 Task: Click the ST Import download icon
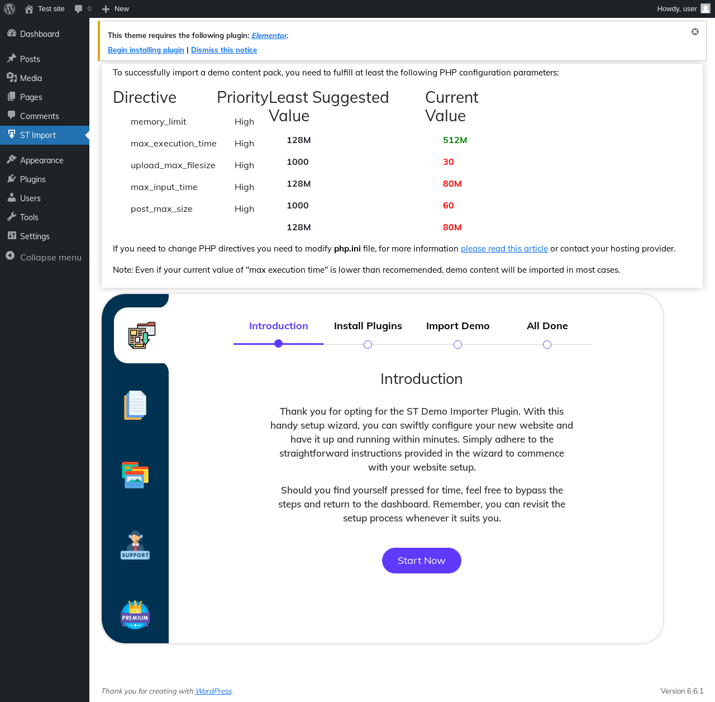pyautogui.click(x=12, y=135)
